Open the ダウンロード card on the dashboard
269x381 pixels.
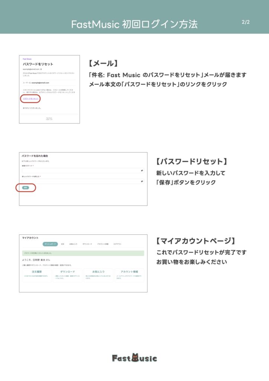[68, 275]
